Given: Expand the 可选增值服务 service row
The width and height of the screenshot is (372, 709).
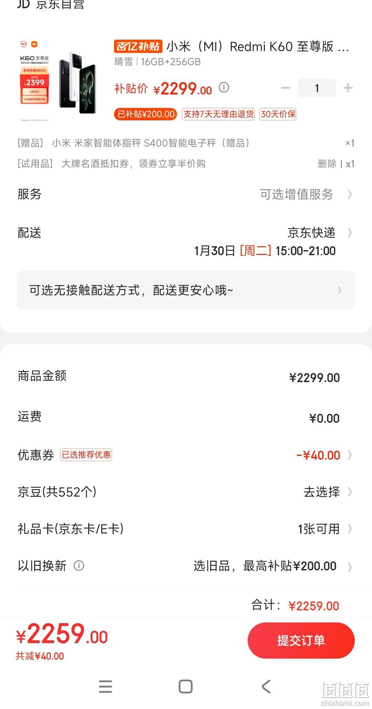Looking at the screenshot, I should (x=186, y=194).
